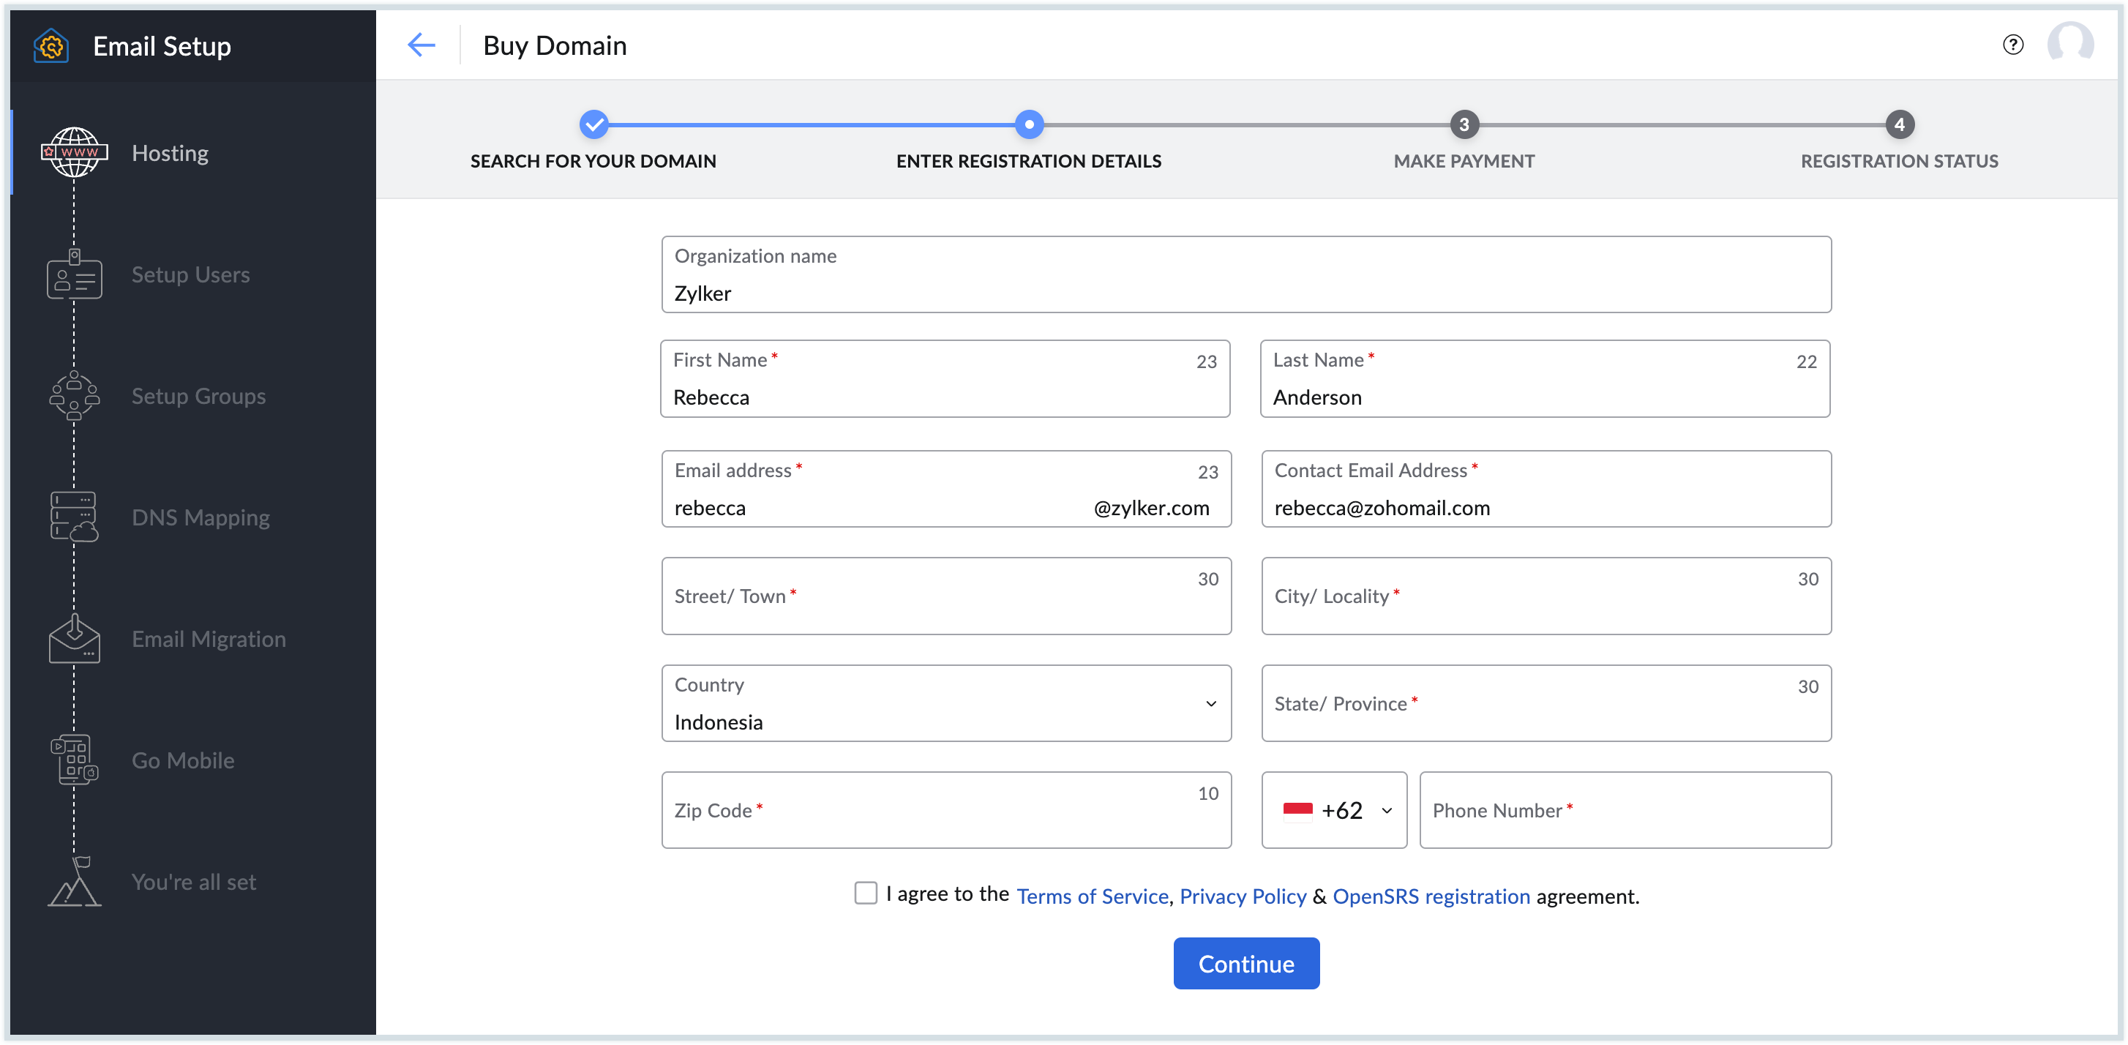Click the Go Mobile phone icon
The width and height of the screenshot is (2128, 1045).
[x=75, y=760]
